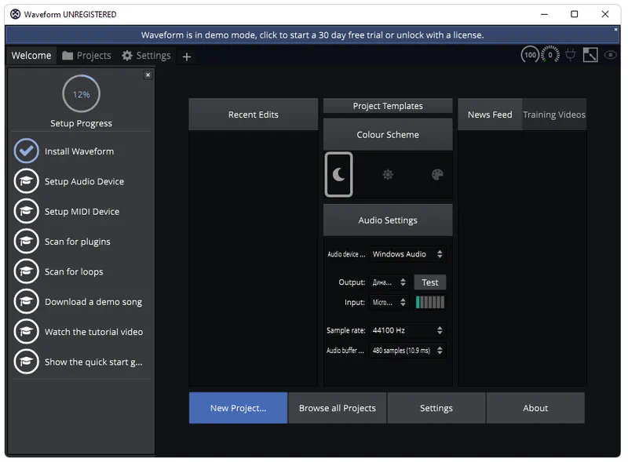The image size is (628, 462).
Task: Expand the Sample rate dropdown
Action: [407, 330]
